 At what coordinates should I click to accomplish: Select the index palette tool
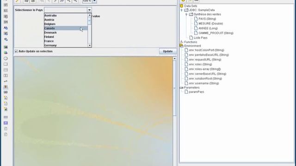tap(6, 134)
